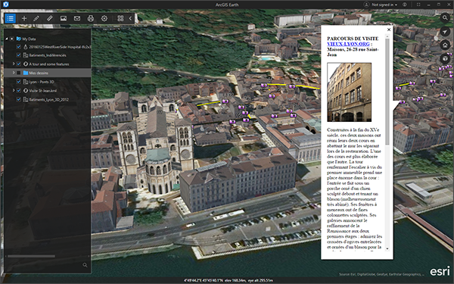This screenshot has width=454, height=284.
Task: Select the Measure ruler tool
Action: tap(49, 18)
